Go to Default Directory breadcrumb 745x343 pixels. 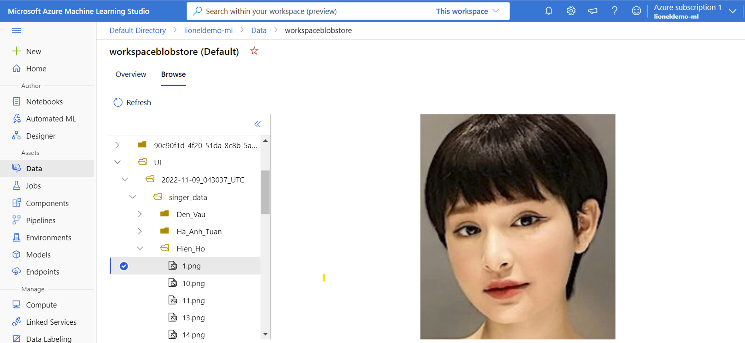[x=137, y=30]
